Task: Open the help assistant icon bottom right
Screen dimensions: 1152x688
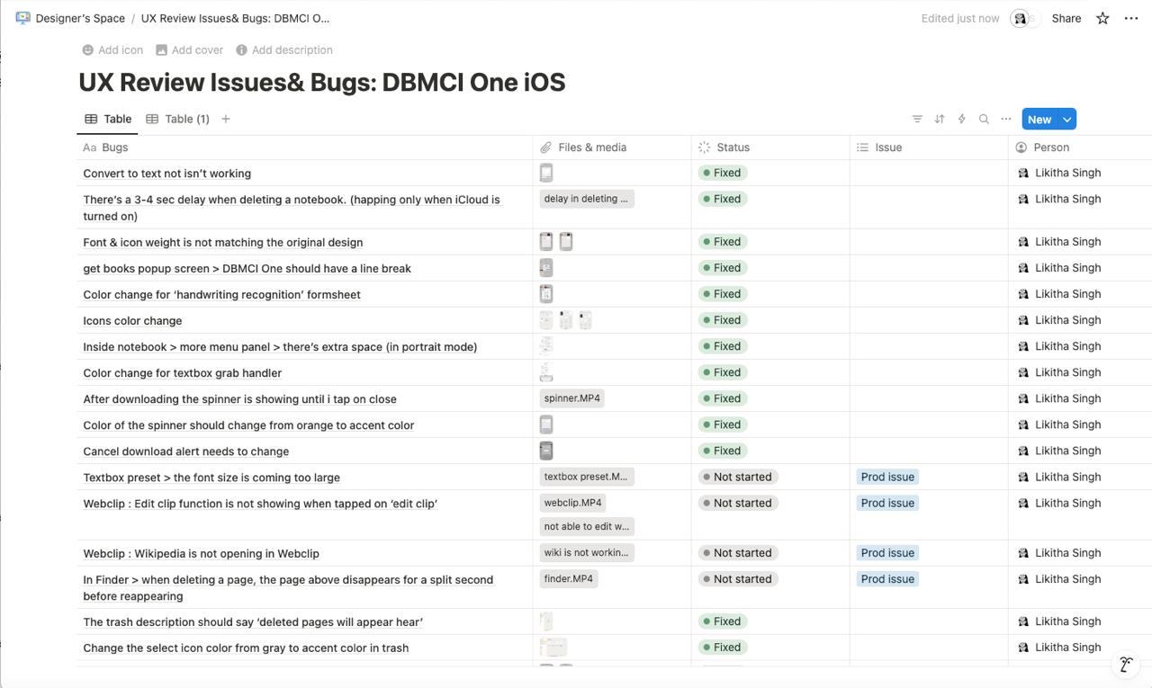Action: pyautogui.click(x=1126, y=665)
